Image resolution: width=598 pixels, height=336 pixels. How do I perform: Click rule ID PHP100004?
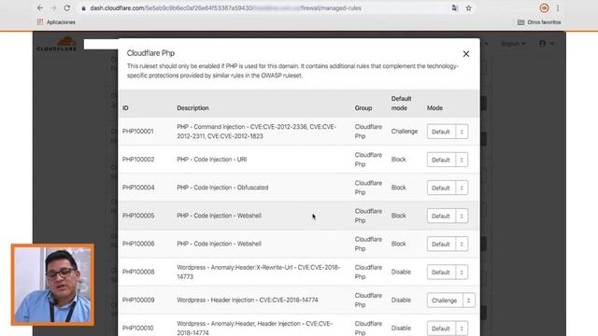coord(138,188)
